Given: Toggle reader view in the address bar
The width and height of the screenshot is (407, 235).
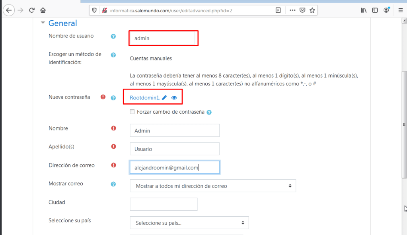Looking at the screenshot, I should [278, 10].
